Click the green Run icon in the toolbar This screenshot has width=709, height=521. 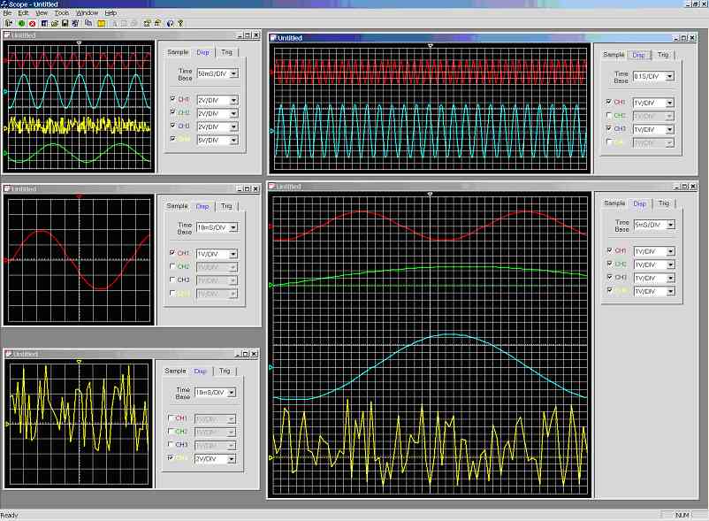coord(20,23)
